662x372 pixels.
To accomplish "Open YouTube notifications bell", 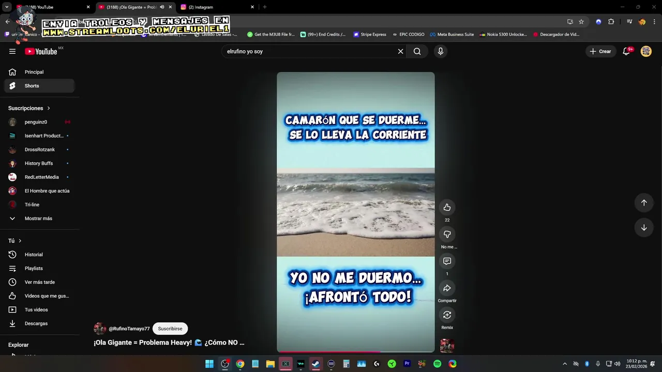I will tap(626, 51).
